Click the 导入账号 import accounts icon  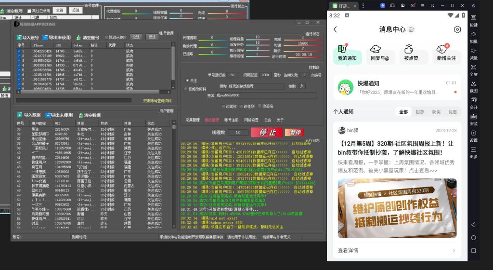[x=19, y=38]
